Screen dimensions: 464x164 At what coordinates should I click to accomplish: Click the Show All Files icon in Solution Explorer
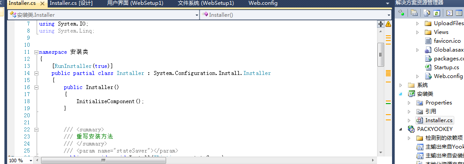click(427, 13)
